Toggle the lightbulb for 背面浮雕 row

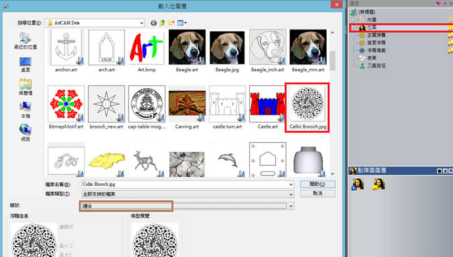[450, 42]
